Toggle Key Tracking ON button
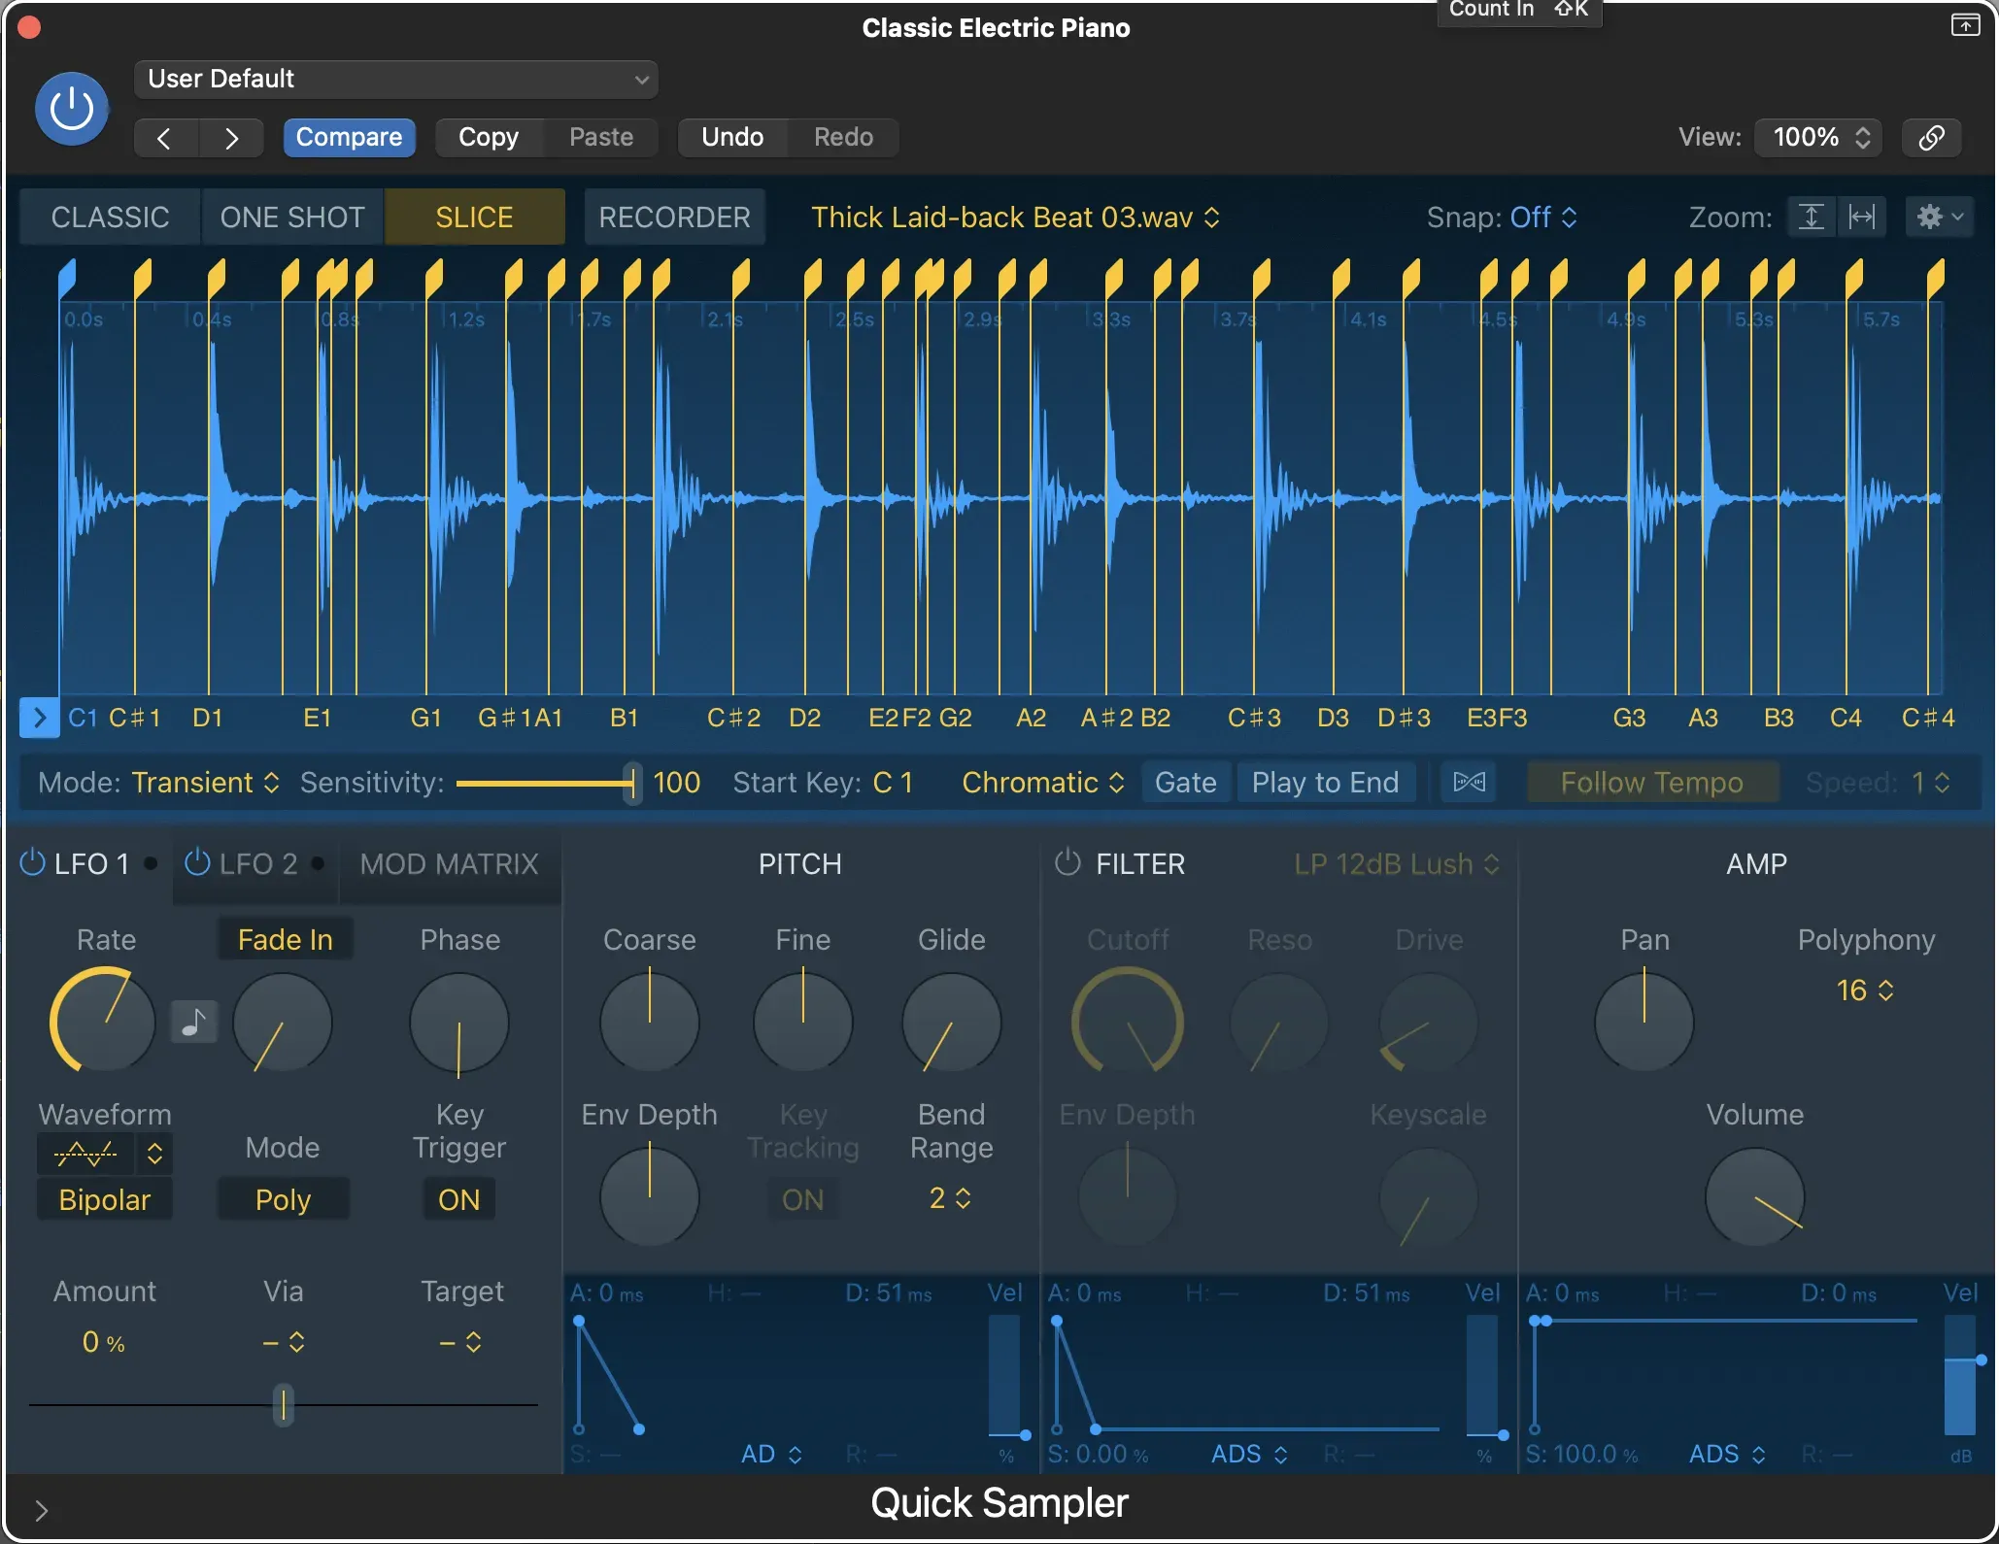 803,1199
